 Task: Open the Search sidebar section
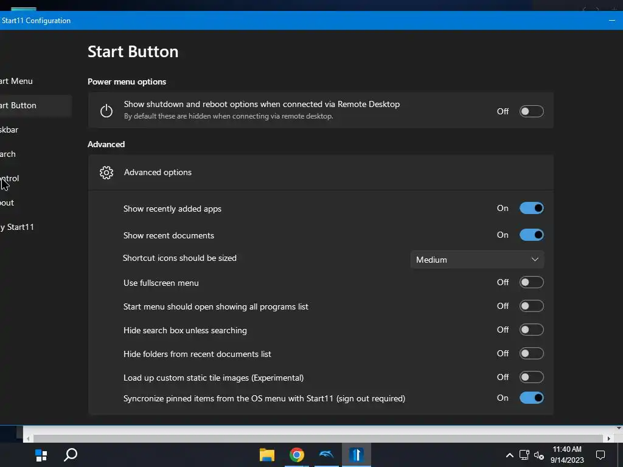click(x=8, y=154)
